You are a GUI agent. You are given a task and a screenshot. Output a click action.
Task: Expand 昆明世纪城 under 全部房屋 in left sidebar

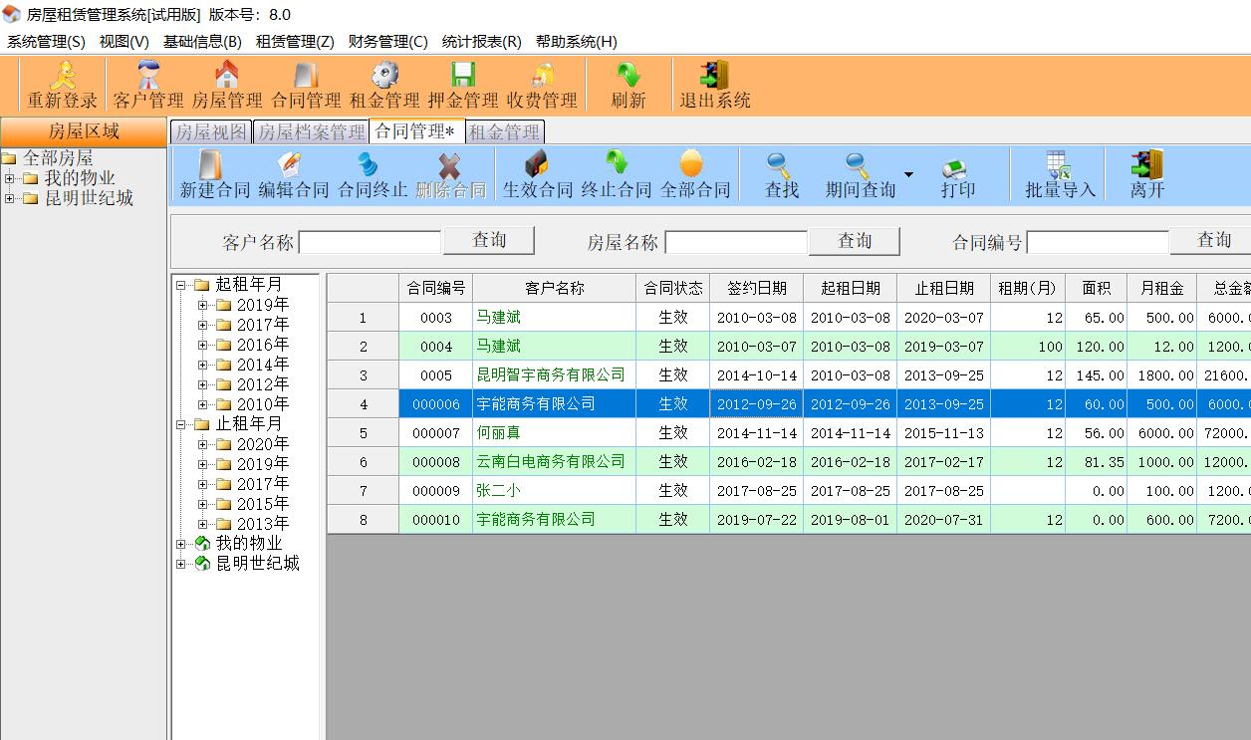pos(10,198)
